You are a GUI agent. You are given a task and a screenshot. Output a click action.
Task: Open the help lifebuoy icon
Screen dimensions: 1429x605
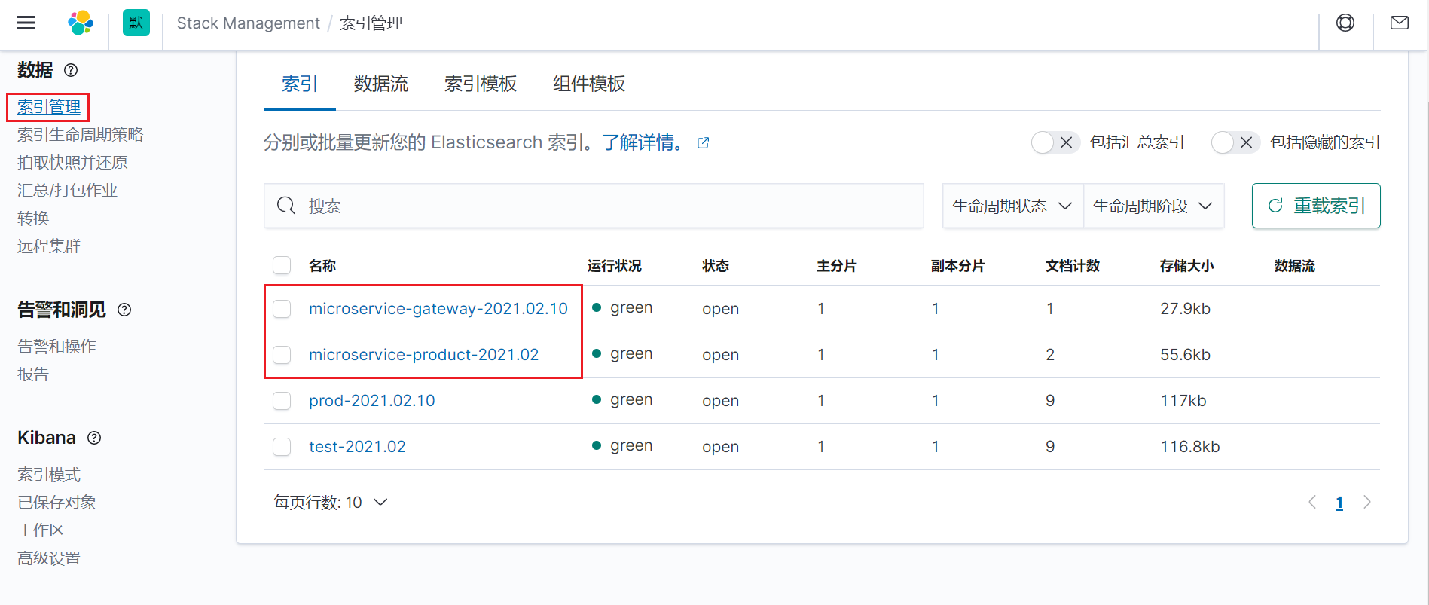1345,23
